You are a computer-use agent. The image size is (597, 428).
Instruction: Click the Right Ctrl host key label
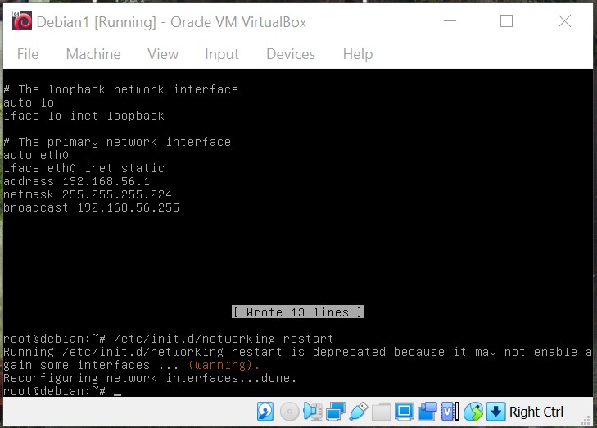[x=536, y=412]
